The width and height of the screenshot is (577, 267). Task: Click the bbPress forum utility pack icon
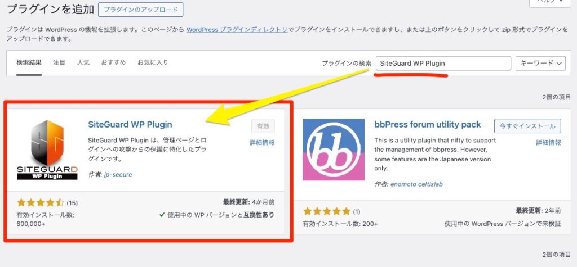click(333, 148)
